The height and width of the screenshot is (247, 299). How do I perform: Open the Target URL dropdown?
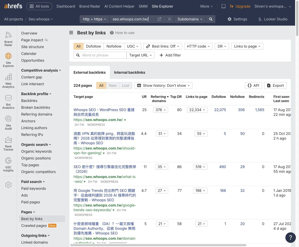(140, 55)
